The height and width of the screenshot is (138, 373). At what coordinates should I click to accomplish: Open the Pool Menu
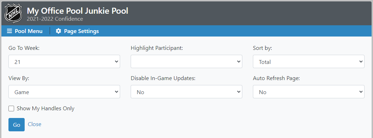(x=25, y=31)
